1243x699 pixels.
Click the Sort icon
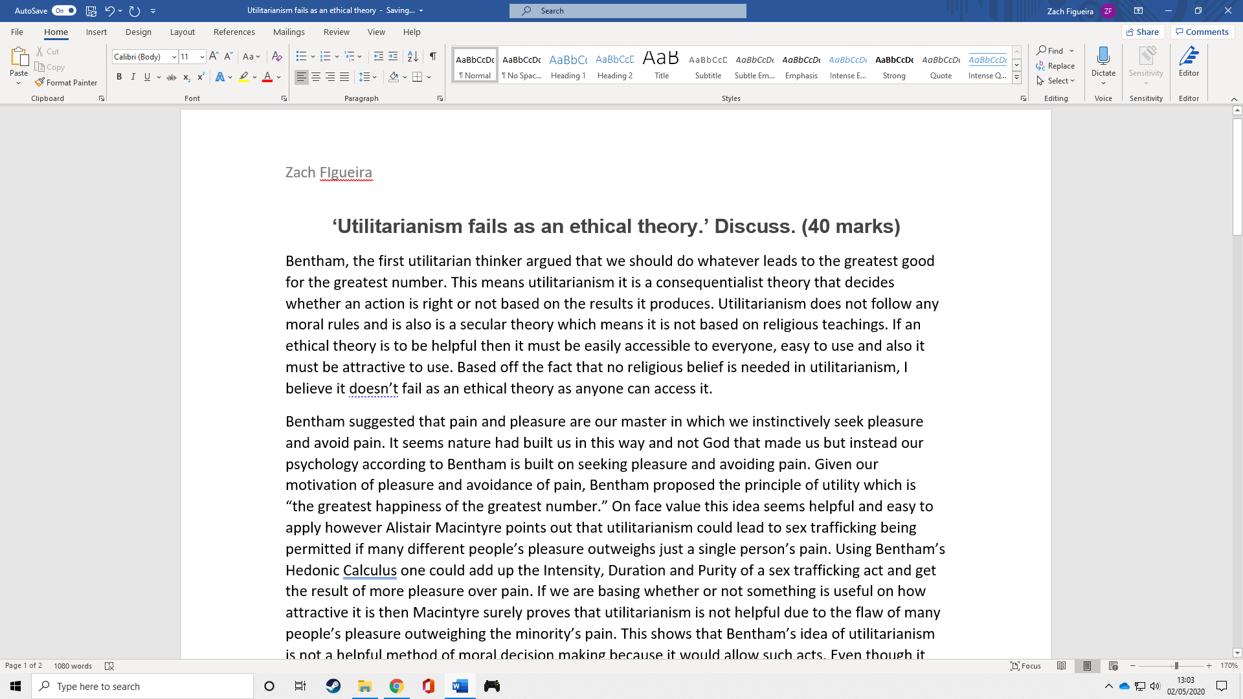[x=413, y=56]
